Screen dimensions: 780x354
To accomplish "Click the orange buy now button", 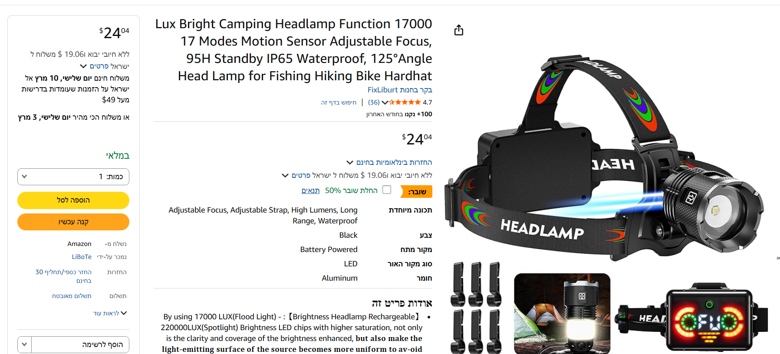I will tap(73, 222).
